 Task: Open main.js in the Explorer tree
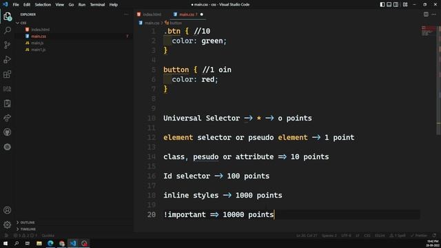coord(37,43)
